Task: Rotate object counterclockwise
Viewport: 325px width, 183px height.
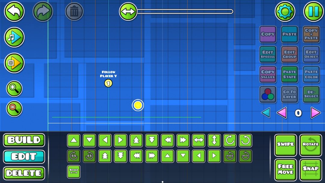Action: 246,140
